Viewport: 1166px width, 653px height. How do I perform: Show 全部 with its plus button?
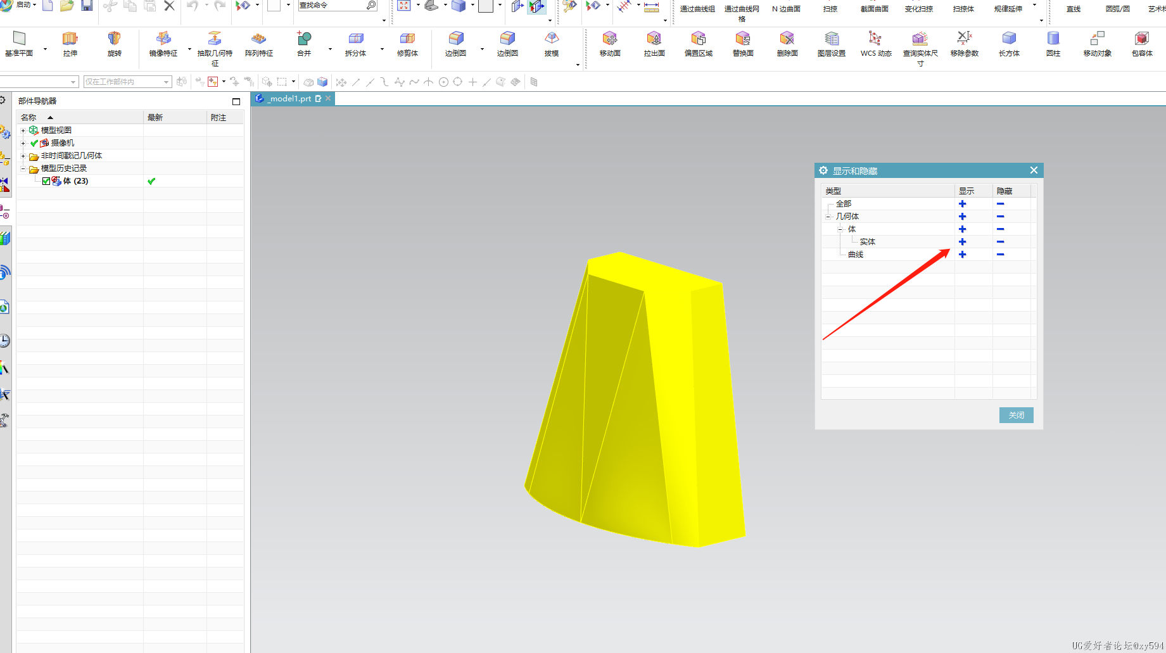962,204
